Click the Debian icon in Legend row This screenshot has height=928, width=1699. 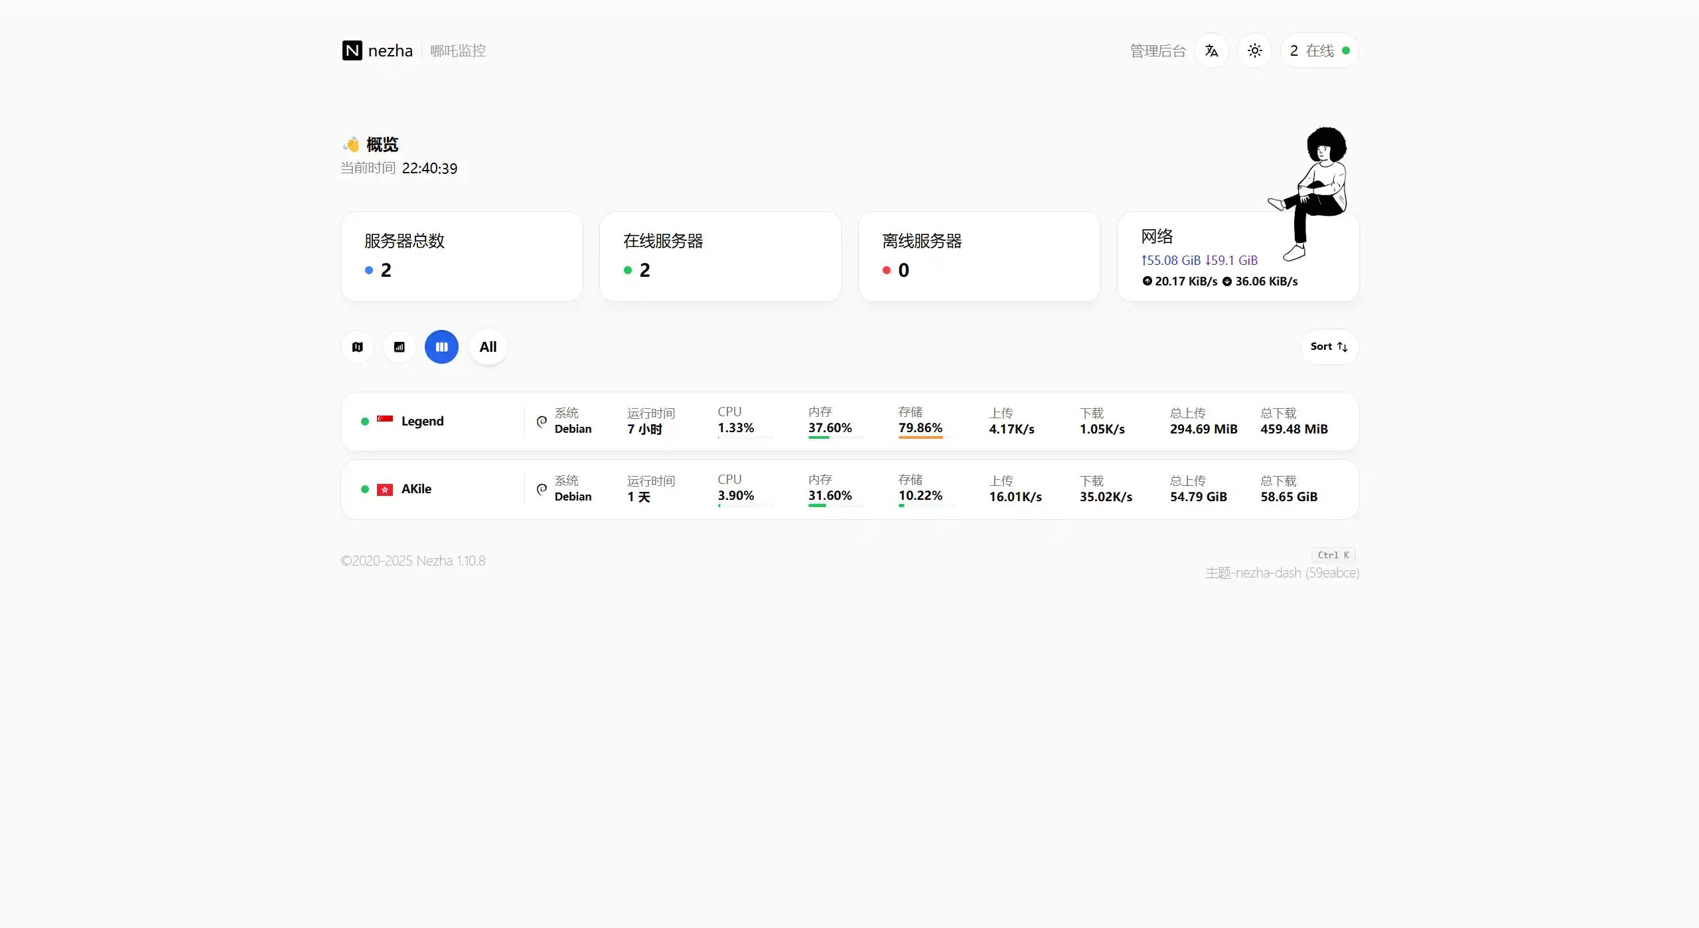pyautogui.click(x=542, y=422)
